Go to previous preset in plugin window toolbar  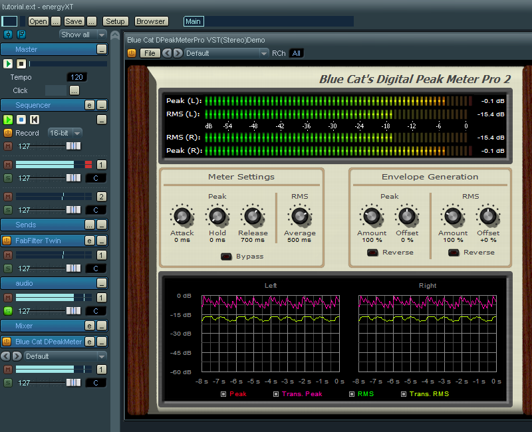pyautogui.click(x=167, y=53)
